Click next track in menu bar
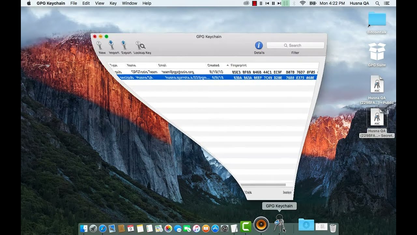The width and height of the screenshot is (417, 235). [x=279, y=3]
